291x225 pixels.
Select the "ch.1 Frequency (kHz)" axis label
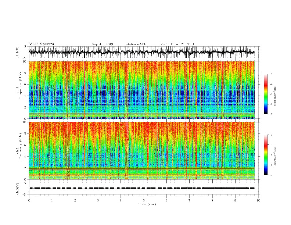(19, 86)
